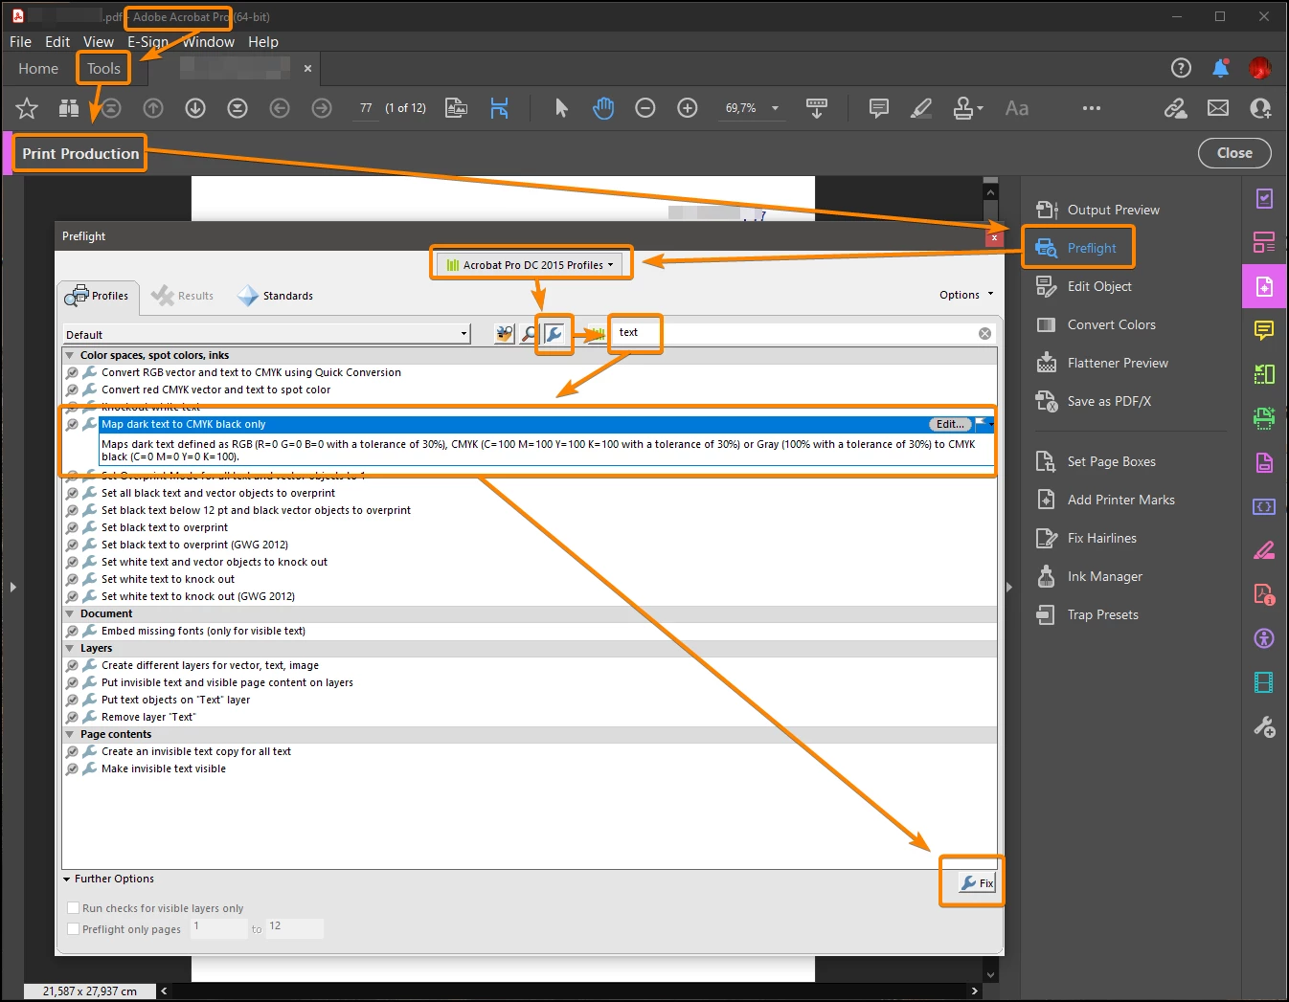This screenshot has height=1002, width=1289.
Task: Select the Make invisible text visible fixup
Action: coord(164,768)
